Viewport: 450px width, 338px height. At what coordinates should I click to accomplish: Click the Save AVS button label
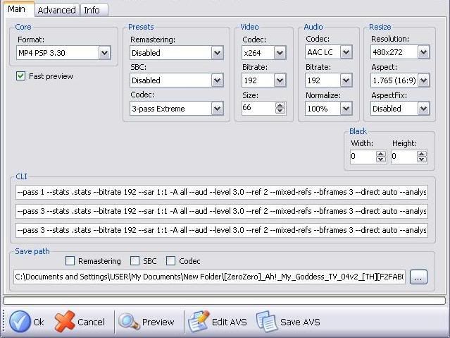300,322
